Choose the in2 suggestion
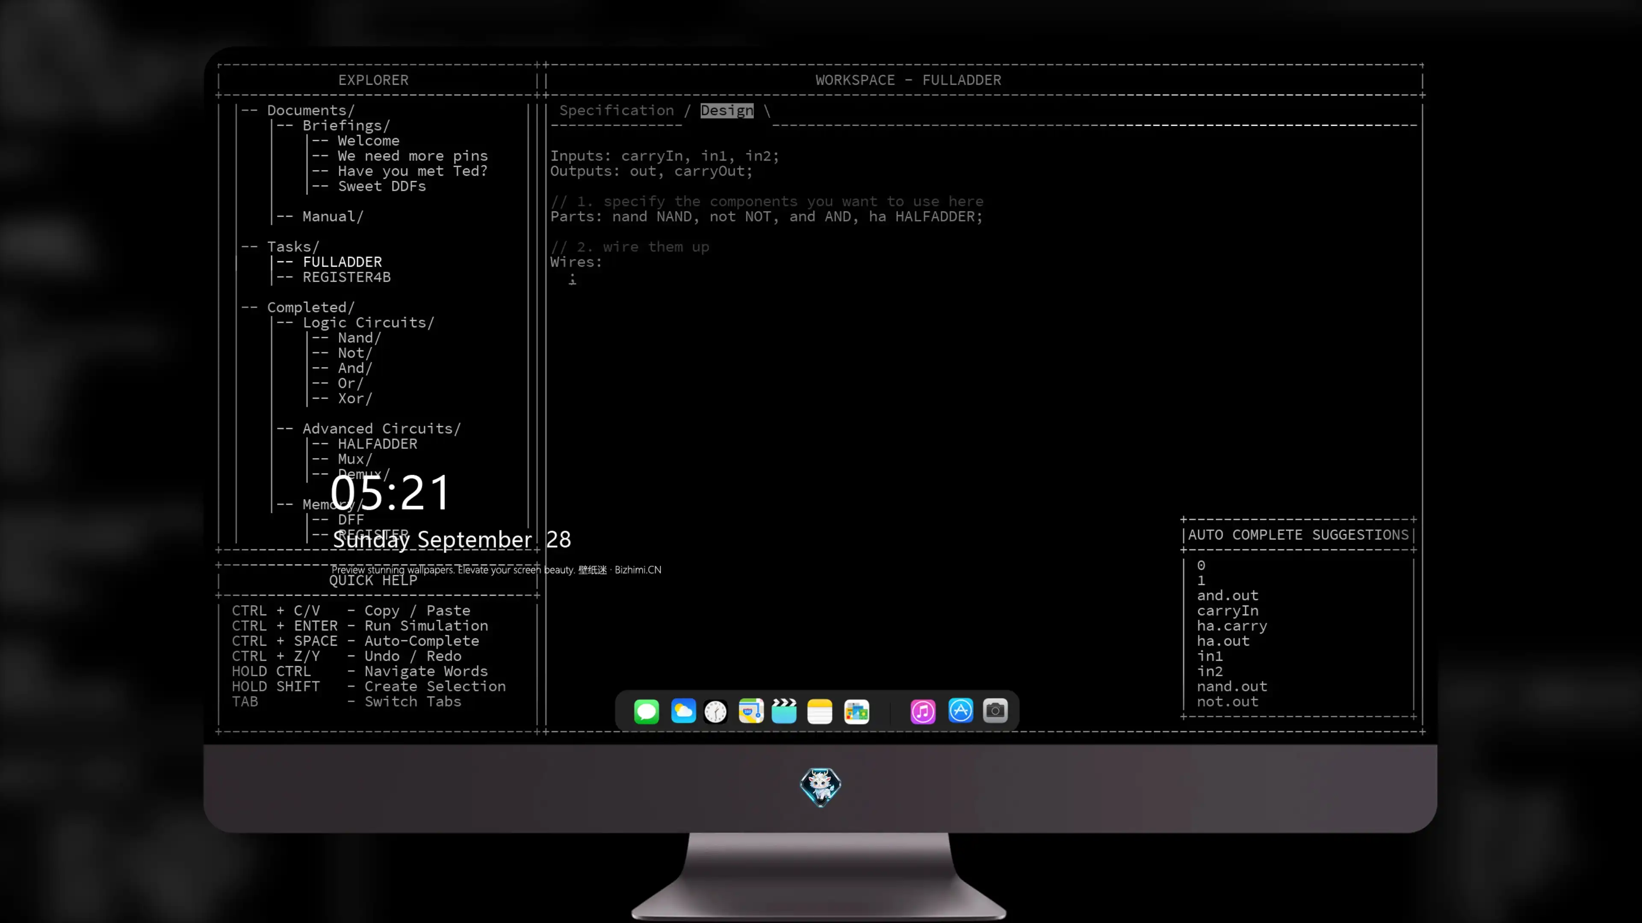 [x=1210, y=671]
